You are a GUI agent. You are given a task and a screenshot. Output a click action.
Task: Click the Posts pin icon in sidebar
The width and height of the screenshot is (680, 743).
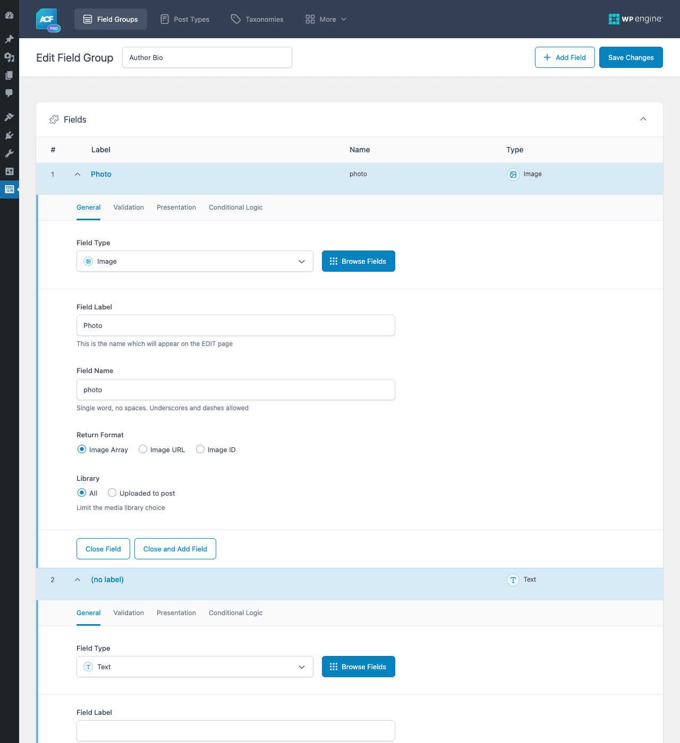click(9, 39)
